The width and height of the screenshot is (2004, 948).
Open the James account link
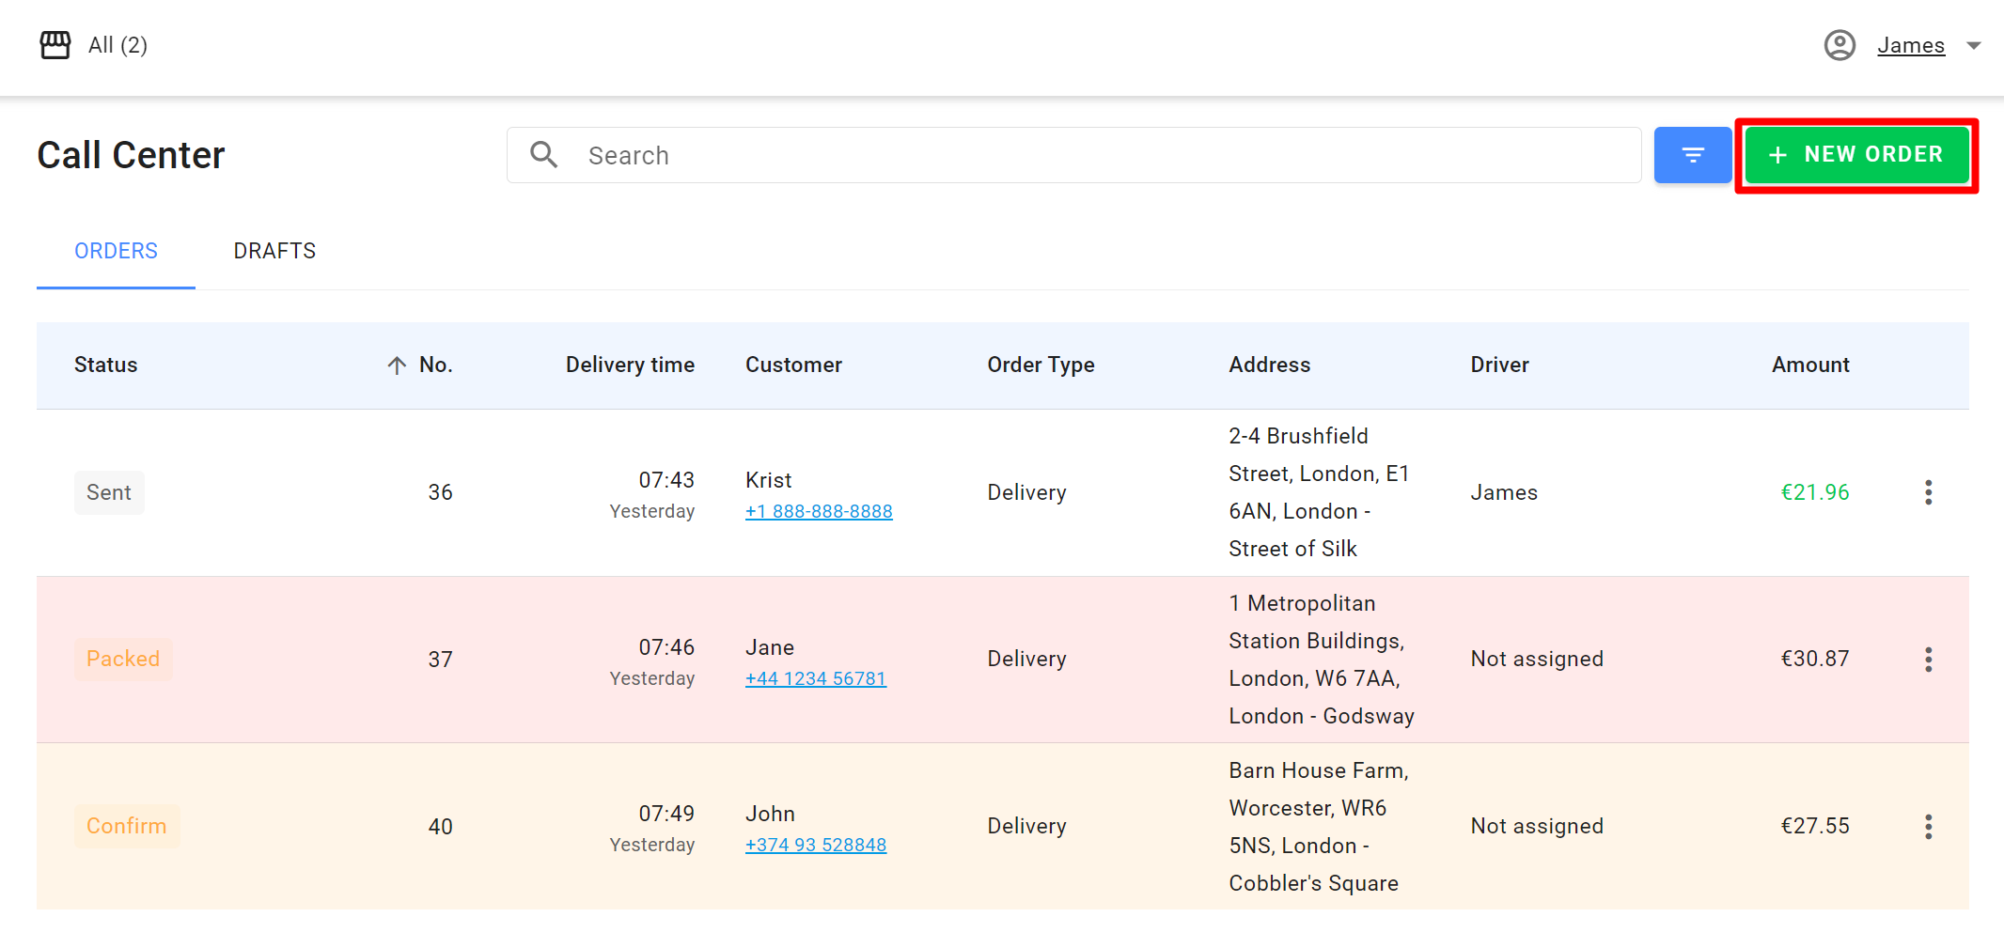(x=1911, y=45)
